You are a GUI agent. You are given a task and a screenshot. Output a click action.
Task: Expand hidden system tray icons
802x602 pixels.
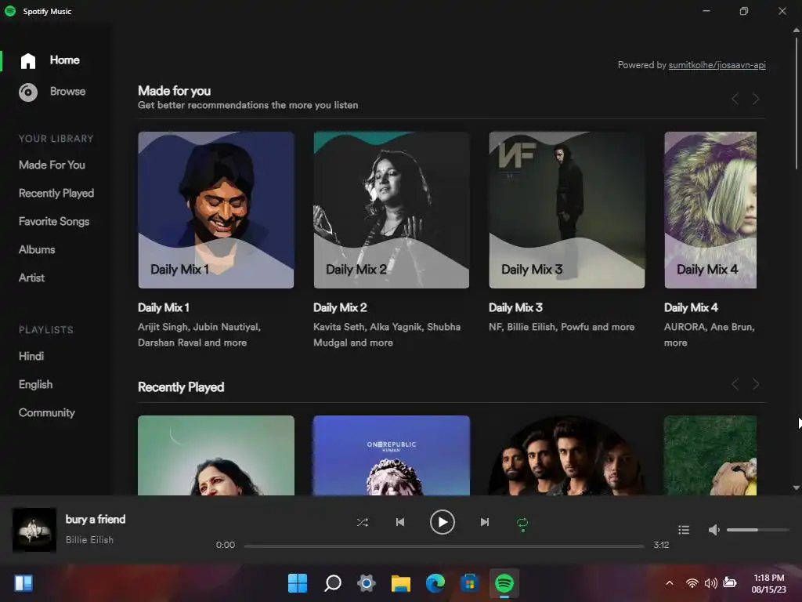coord(669,583)
